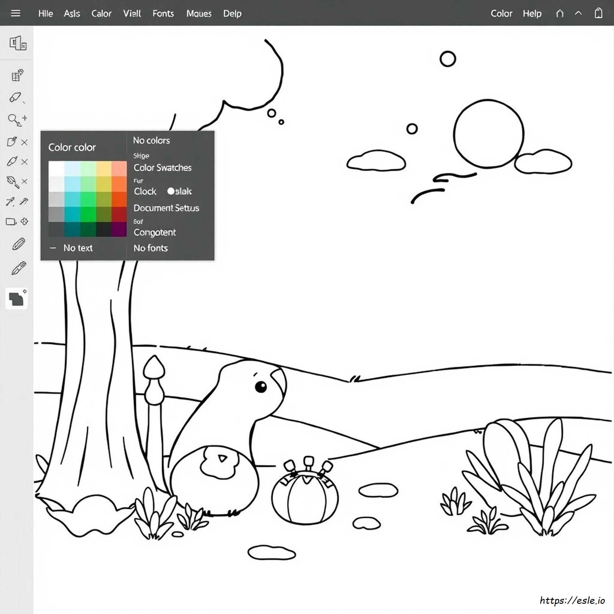Select the plain pencil tool
This screenshot has height=614, width=614.
[12, 162]
